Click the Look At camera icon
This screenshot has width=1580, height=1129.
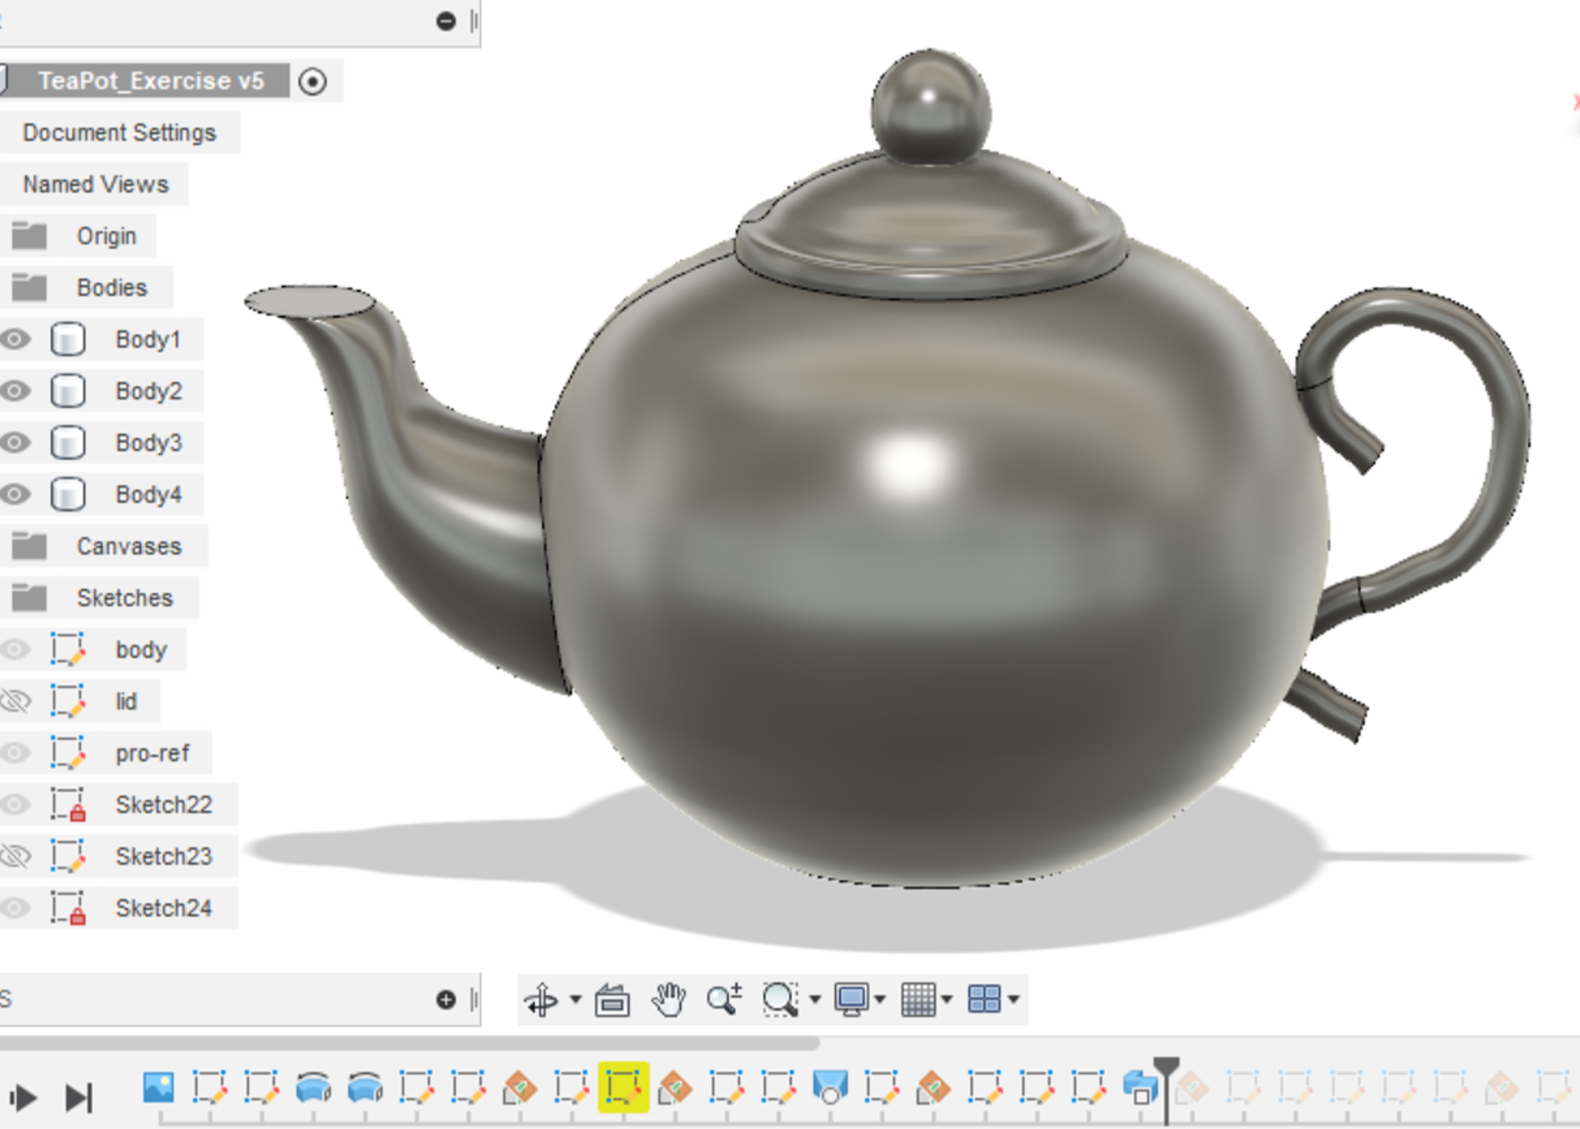pyautogui.click(x=612, y=1000)
